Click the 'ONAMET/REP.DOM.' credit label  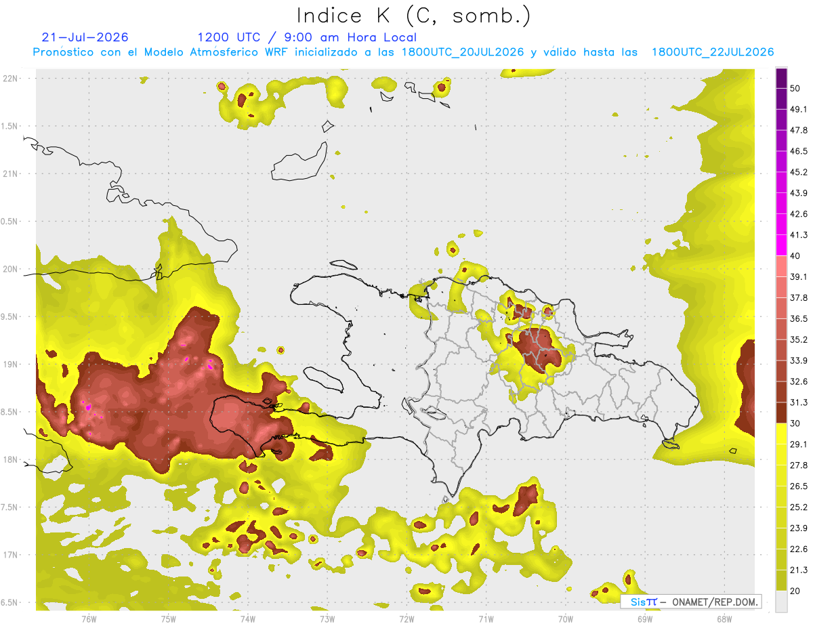click(714, 602)
